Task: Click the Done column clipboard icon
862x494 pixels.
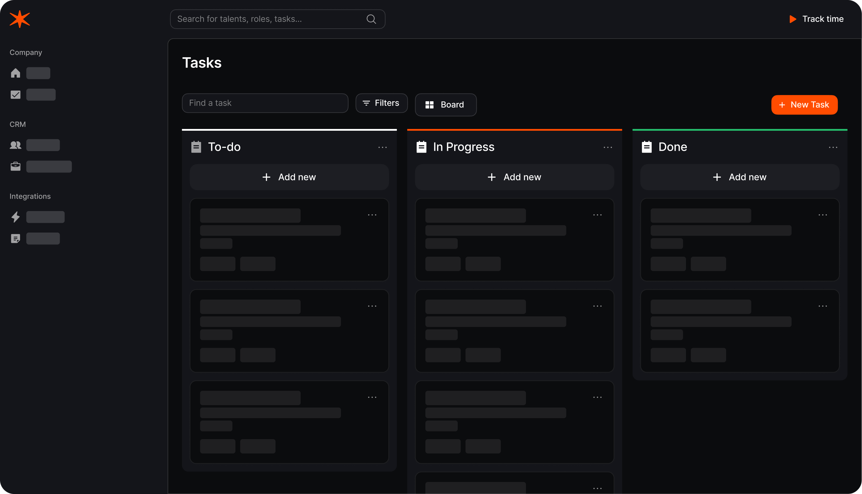Action: (x=647, y=147)
